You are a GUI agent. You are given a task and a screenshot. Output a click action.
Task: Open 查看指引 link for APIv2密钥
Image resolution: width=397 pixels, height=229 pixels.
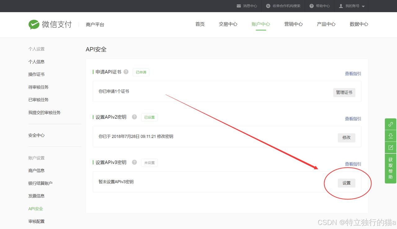(353, 119)
